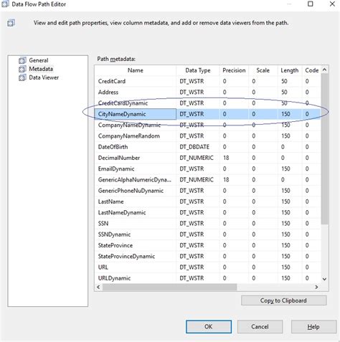Select the Metadata page label
The height and width of the screenshot is (342, 340).
pos(41,69)
